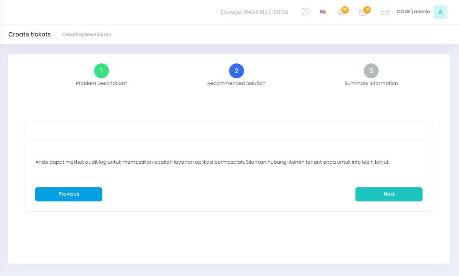Image resolution: width=459 pixels, height=276 pixels.
Task: Open the news feed icon with badge 16
Action: point(362,12)
